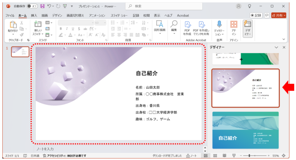Switch to the デザイン tab
296x160 pixels.
[57, 15]
